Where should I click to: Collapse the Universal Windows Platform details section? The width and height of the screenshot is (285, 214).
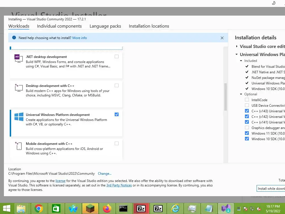(237, 54)
